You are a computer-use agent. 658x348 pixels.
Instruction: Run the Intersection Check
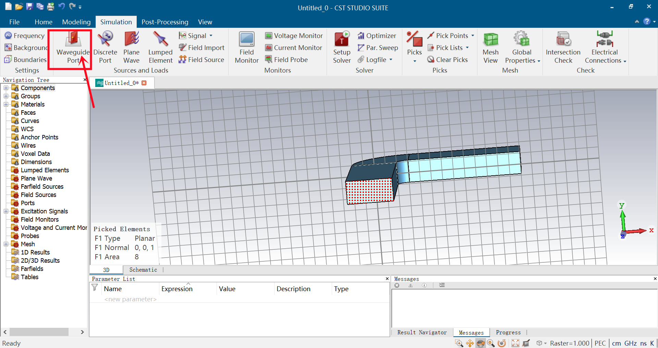563,48
